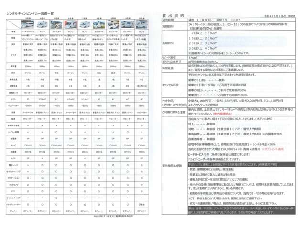Click the red 車内調理禁止 note

pos(223,114)
